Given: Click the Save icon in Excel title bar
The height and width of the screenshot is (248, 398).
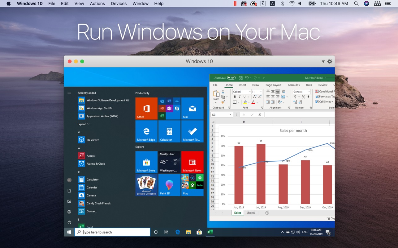Looking at the screenshot, I should tap(240, 78).
